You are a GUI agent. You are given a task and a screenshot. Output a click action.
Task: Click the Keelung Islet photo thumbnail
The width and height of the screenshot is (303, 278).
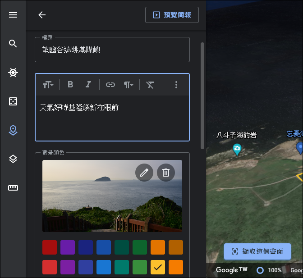coord(112,196)
